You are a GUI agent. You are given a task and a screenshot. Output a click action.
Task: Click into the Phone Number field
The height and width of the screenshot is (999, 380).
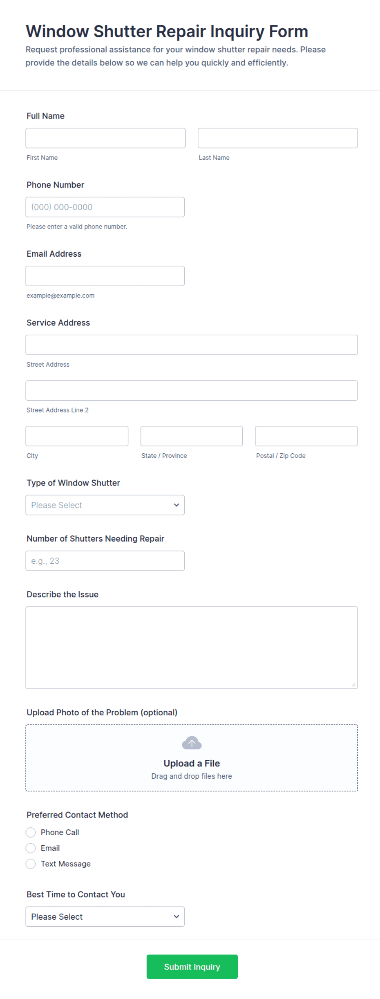point(105,207)
